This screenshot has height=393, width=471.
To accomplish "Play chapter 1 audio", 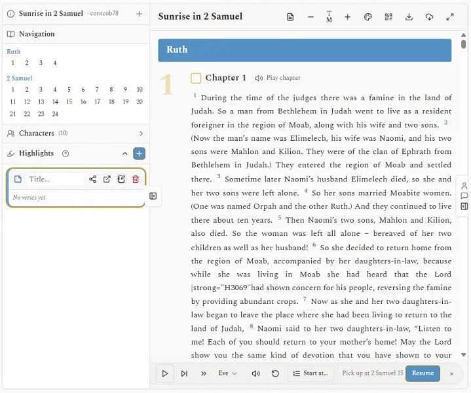I will click(278, 78).
